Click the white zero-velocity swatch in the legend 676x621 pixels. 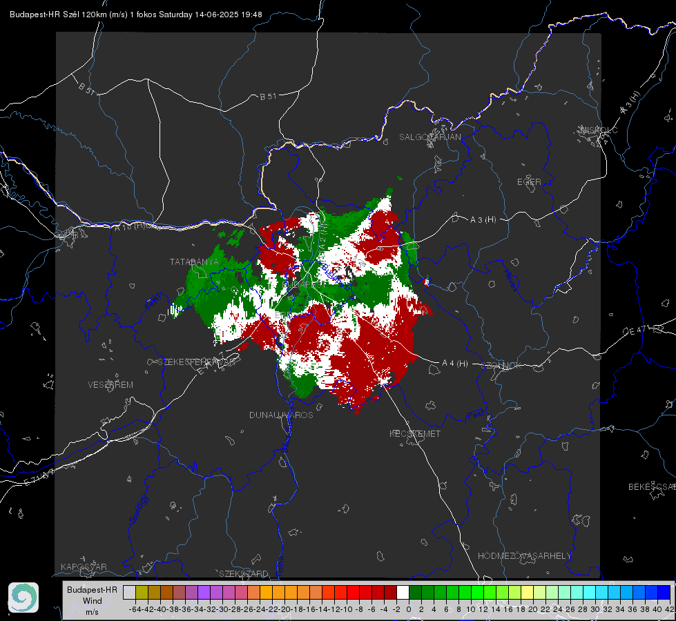(403, 593)
